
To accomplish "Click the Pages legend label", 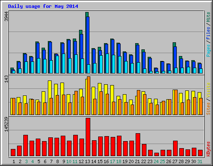I will pyautogui.click(x=208, y=51).
